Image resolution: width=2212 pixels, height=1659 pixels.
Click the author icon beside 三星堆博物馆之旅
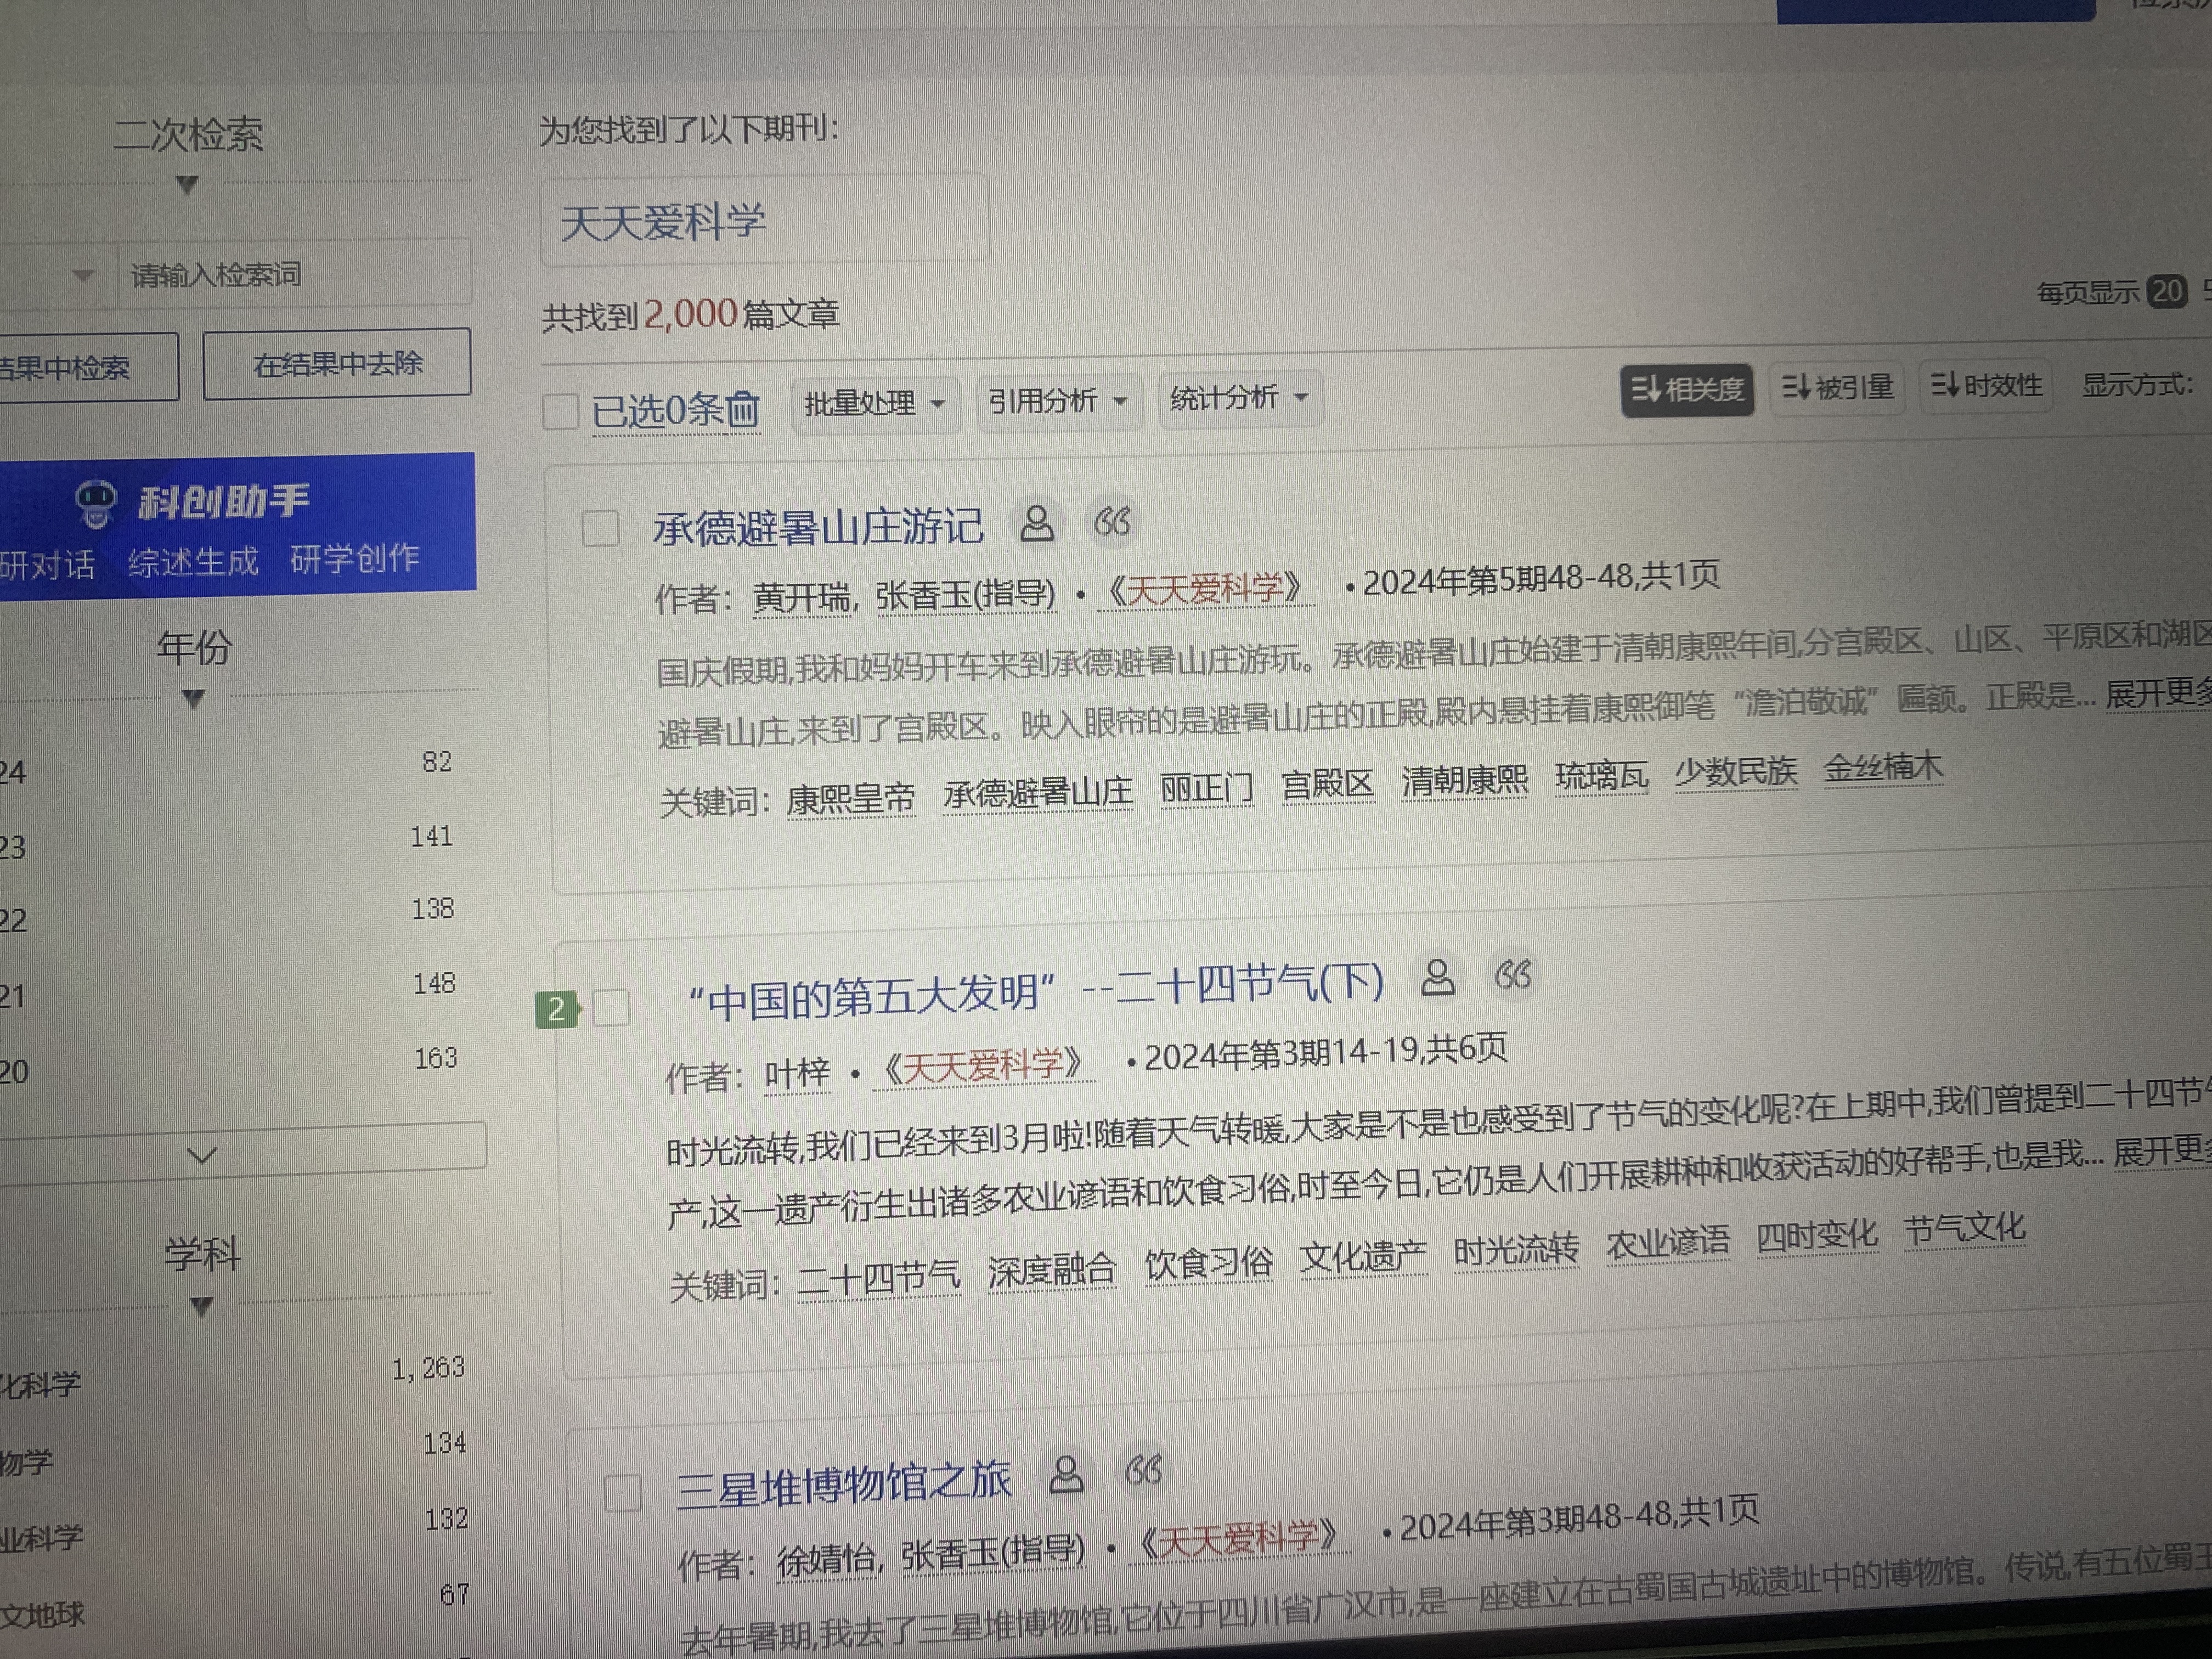[1067, 1474]
